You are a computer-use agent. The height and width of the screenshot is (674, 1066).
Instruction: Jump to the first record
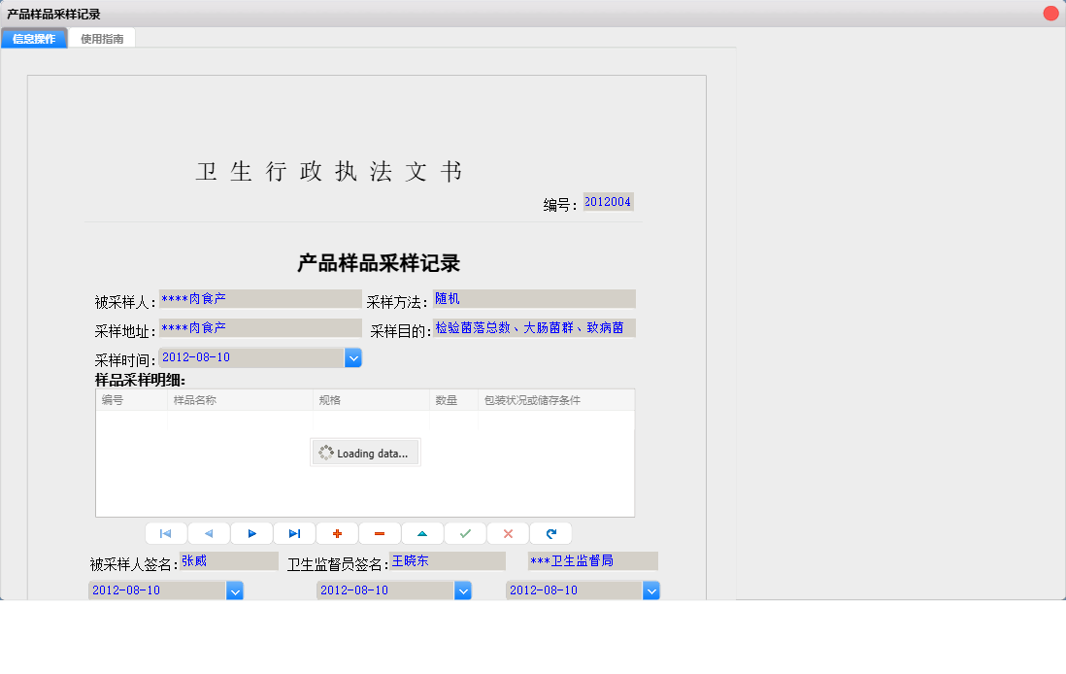(165, 533)
